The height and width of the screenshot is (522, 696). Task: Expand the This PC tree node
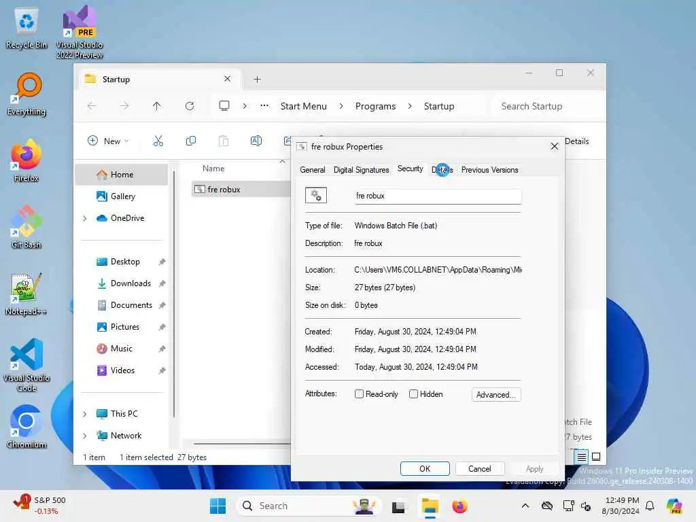click(85, 414)
